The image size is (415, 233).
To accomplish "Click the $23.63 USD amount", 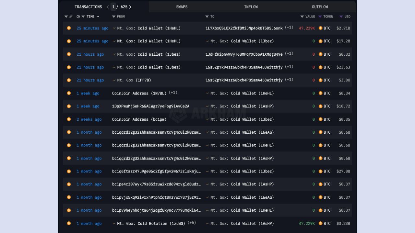I will click(343, 67).
